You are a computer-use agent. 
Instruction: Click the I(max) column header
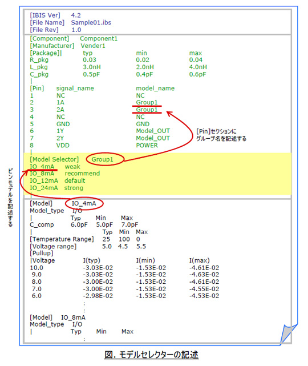[x=200, y=260]
